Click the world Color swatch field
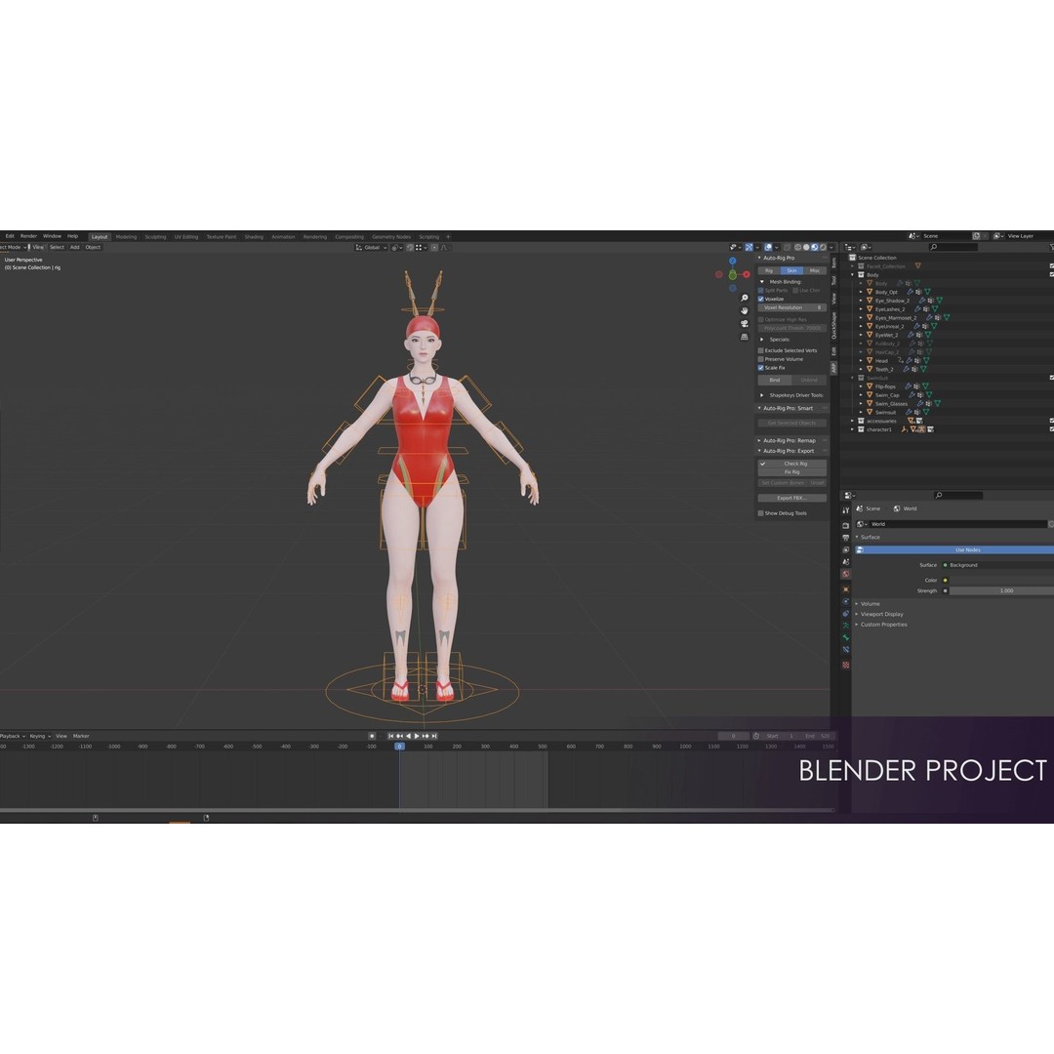This screenshot has width=1054, height=1054. point(1001,580)
